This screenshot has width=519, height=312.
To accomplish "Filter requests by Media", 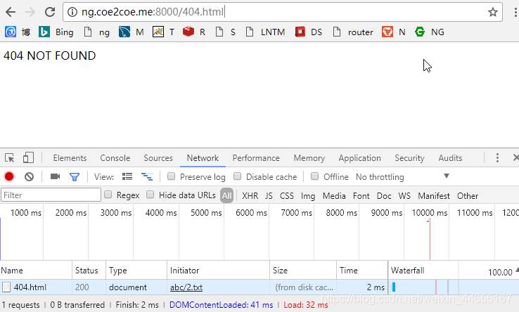I will tap(334, 196).
